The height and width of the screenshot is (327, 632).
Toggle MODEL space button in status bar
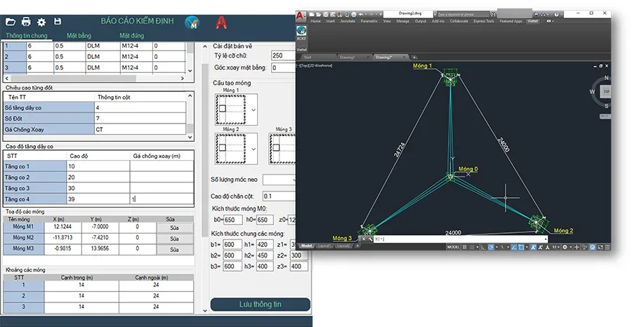click(x=453, y=247)
